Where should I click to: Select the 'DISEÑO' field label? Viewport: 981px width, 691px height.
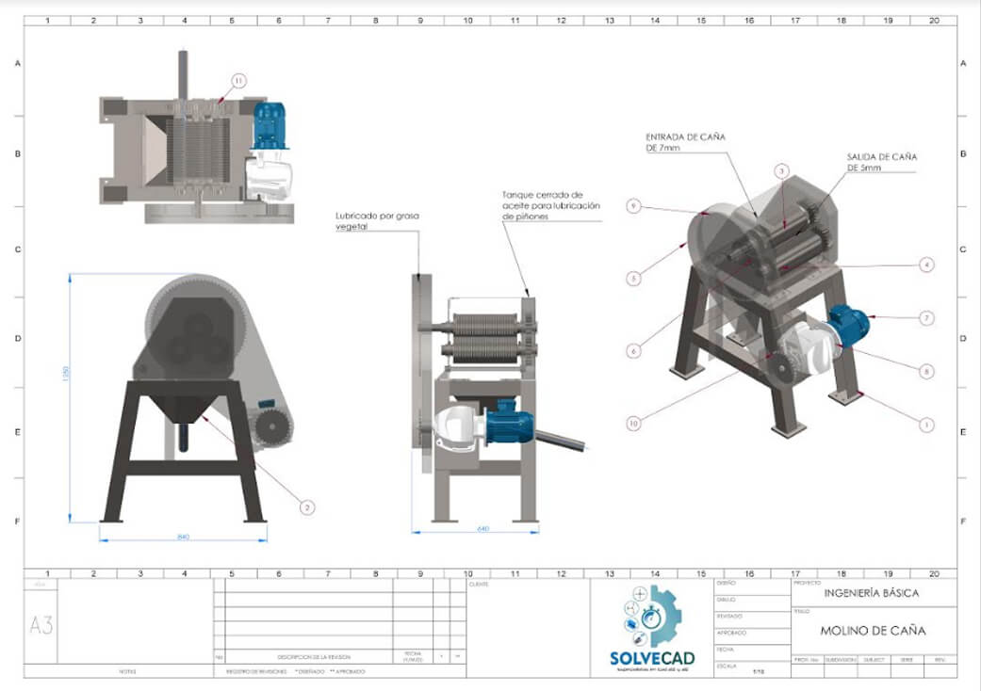click(x=726, y=583)
